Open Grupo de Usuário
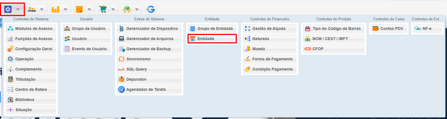The height and width of the screenshot is (119, 447). coord(86,28)
